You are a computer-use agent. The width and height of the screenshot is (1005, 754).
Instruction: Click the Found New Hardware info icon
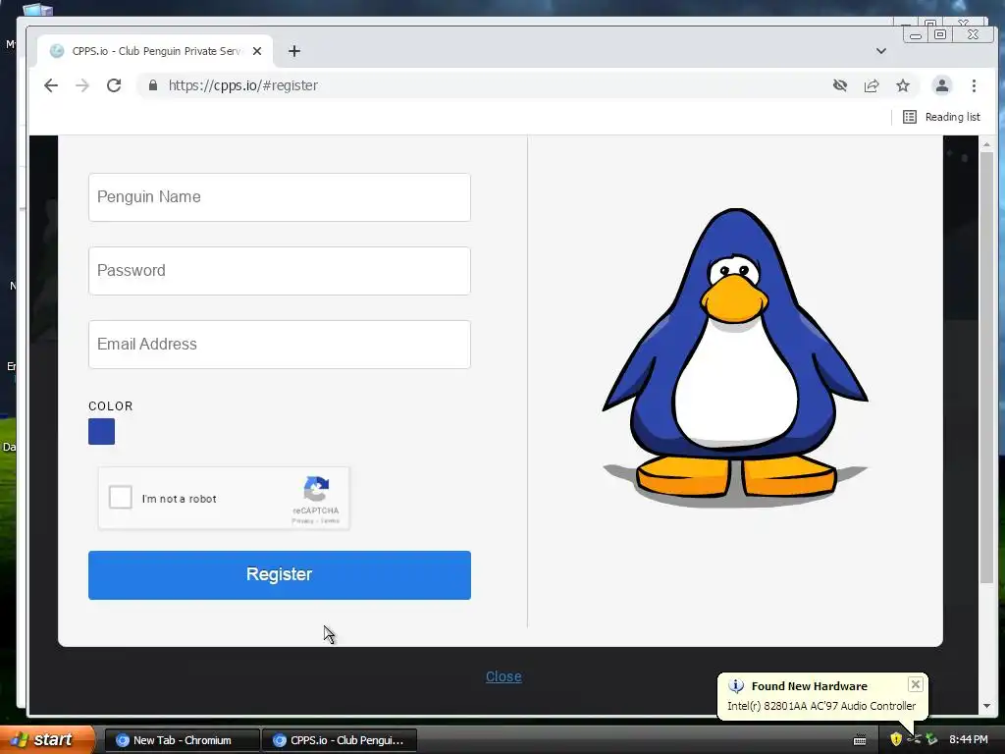(736, 686)
